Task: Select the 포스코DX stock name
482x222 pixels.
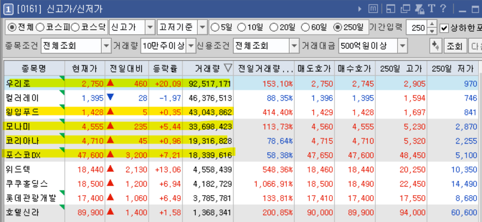Action: click(23, 155)
